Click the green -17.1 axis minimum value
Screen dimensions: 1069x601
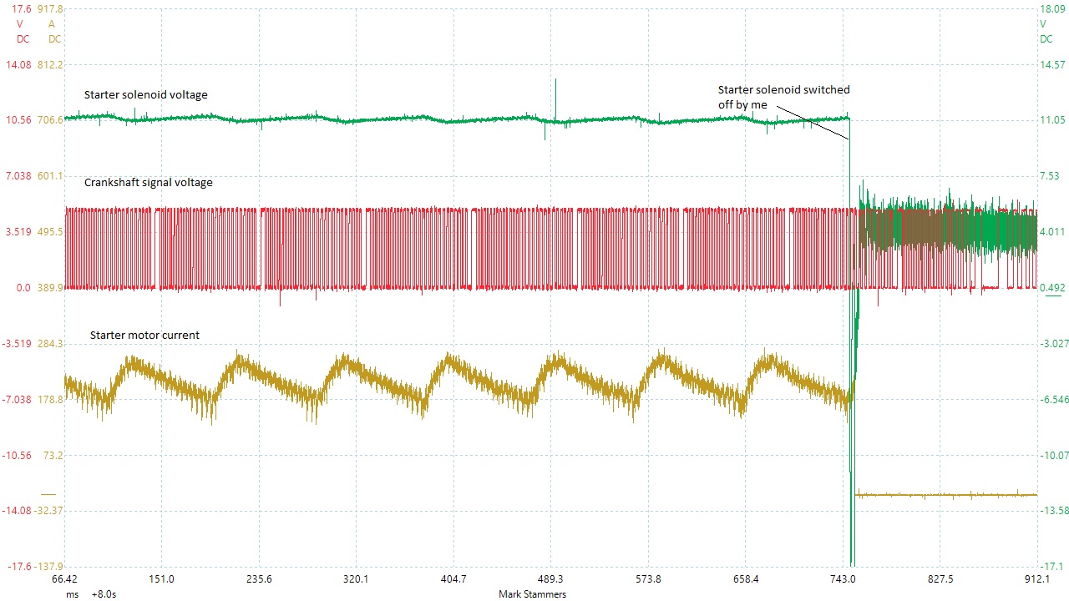coord(1051,567)
